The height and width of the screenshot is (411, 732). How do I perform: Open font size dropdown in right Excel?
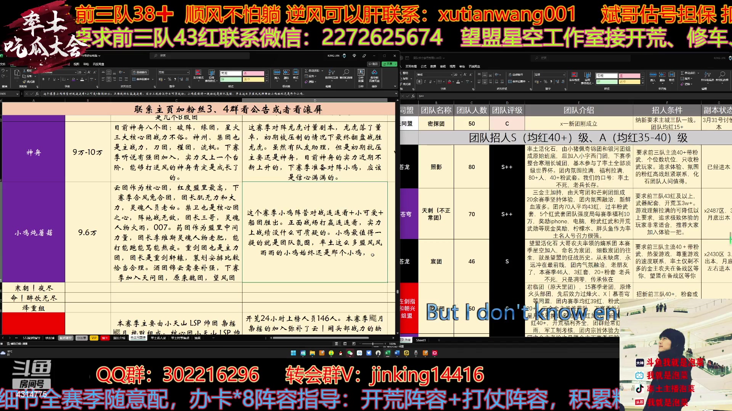[x=461, y=75]
